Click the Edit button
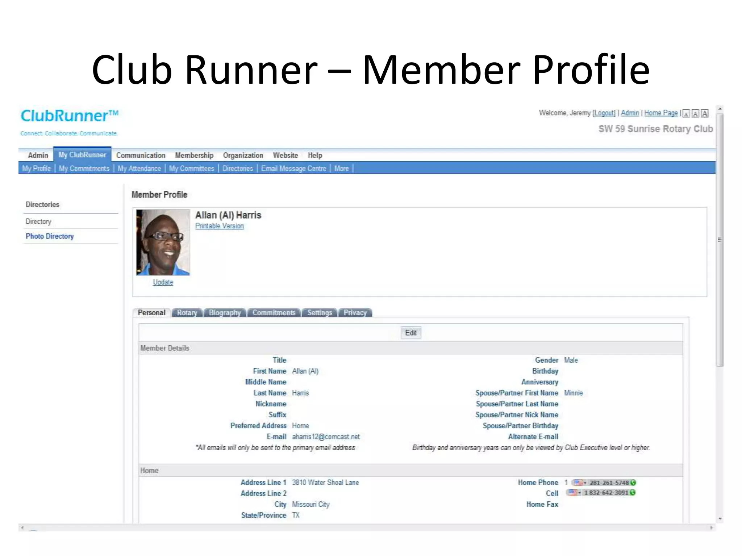742x556 pixels. pos(411,333)
